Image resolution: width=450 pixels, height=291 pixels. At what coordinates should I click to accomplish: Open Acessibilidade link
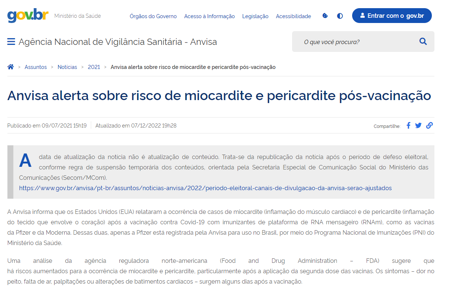point(294,16)
